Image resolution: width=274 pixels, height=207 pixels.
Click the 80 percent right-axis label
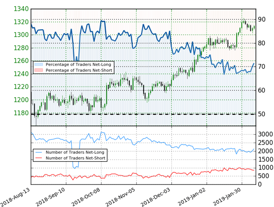pos(262,43)
